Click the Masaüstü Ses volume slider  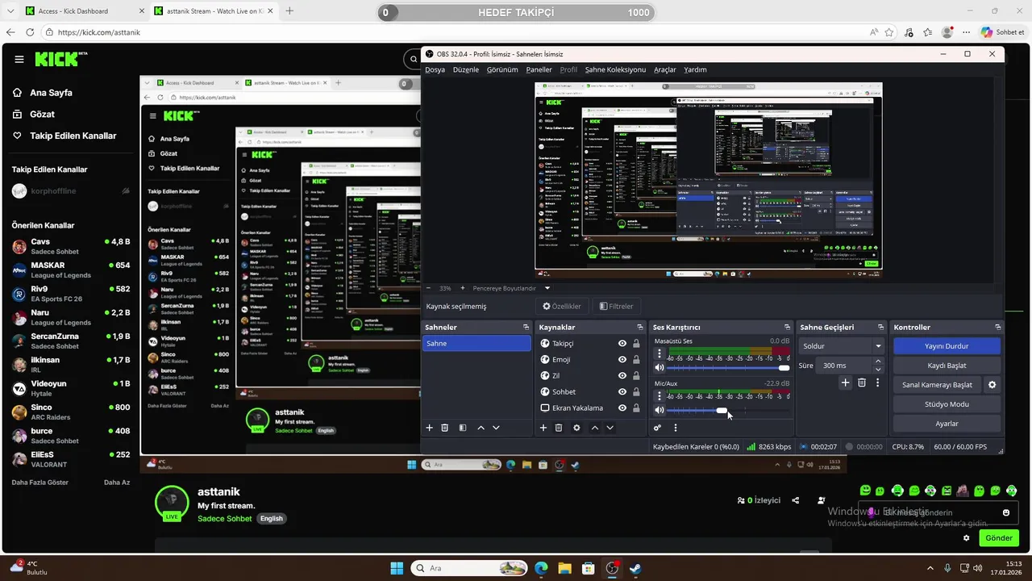click(729, 368)
